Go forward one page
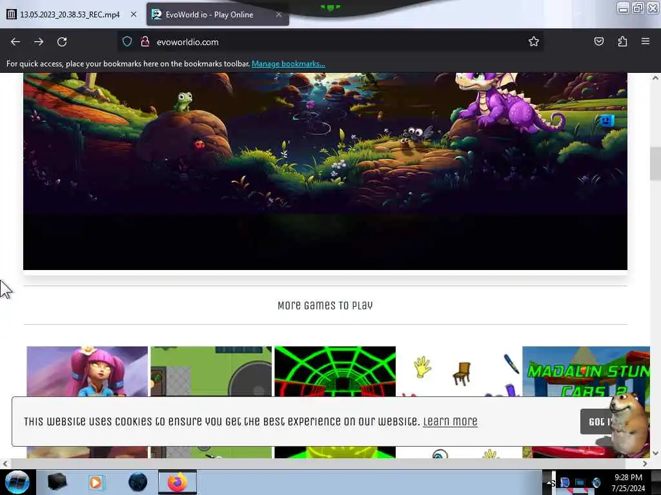Image resolution: width=661 pixels, height=495 pixels. pyautogui.click(x=38, y=42)
